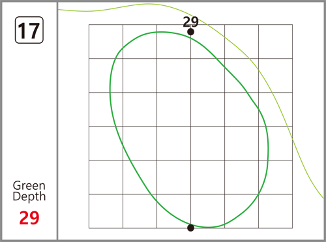The image size is (326, 242).
Task: Click the grid's exact center intersection point
Action: 190,127
